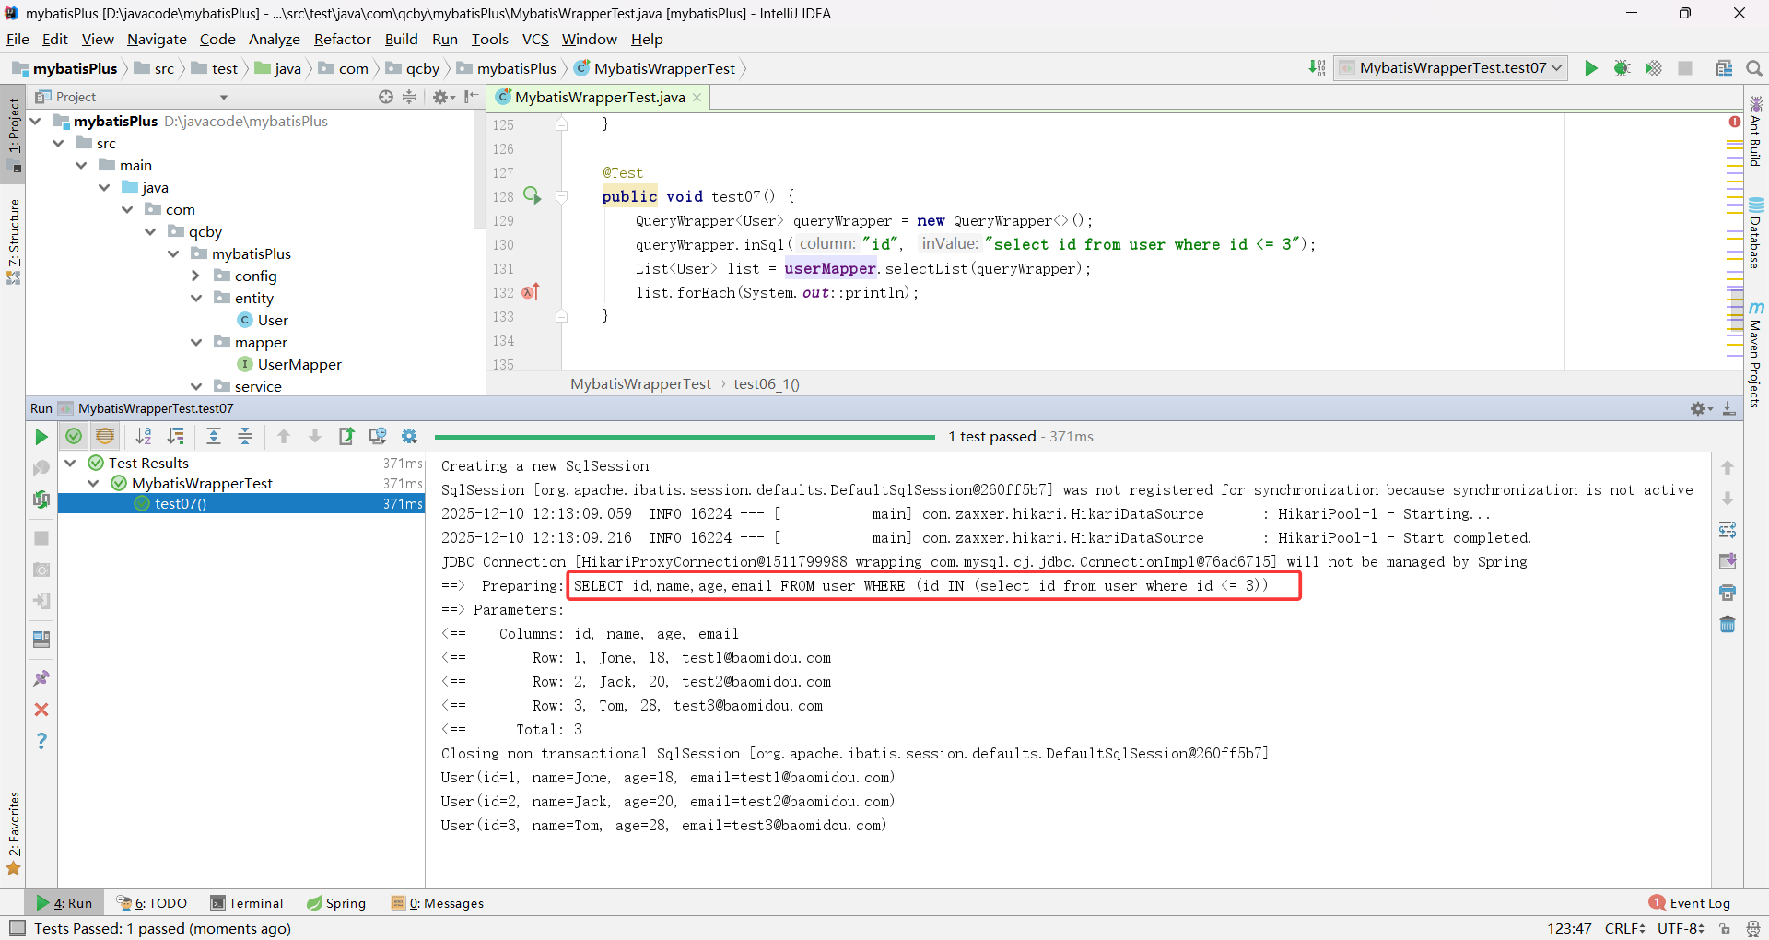Viewport: 1769px width, 940px height.
Task: Close Run tab with red X icon
Action: pyautogui.click(x=41, y=710)
